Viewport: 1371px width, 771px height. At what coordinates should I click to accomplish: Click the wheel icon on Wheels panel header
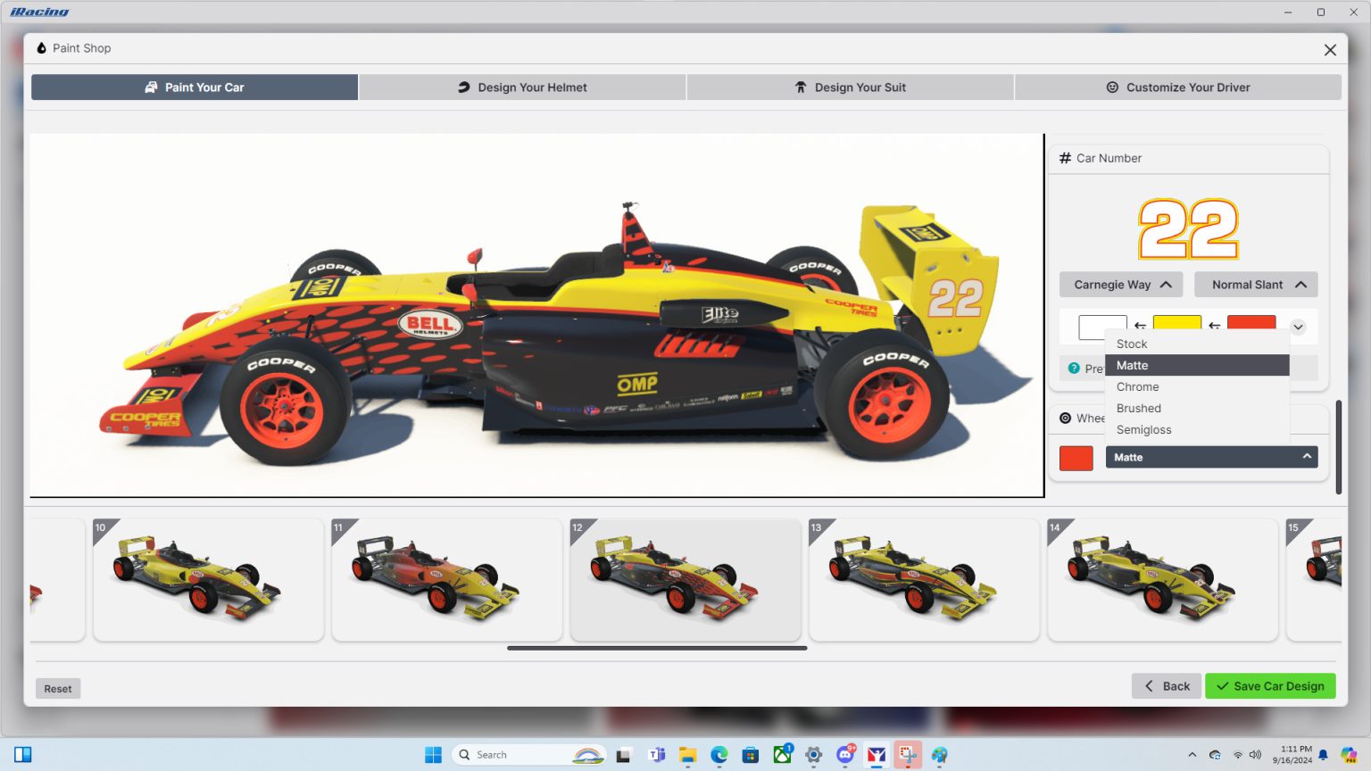click(x=1064, y=418)
